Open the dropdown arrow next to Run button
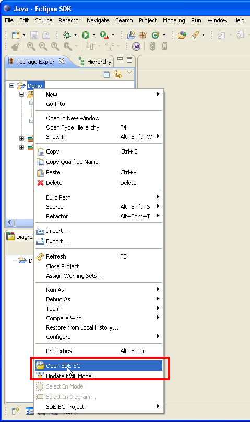 (94, 35)
